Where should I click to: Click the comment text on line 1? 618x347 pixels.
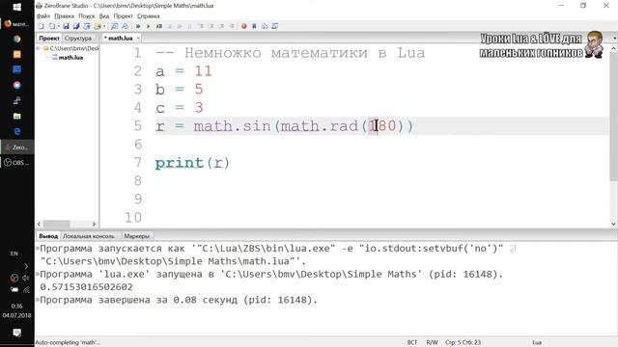[290, 53]
